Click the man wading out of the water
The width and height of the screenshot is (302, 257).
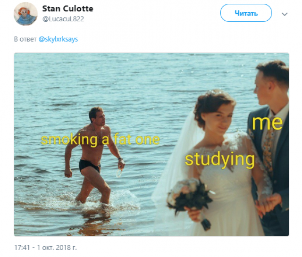(94, 155)
